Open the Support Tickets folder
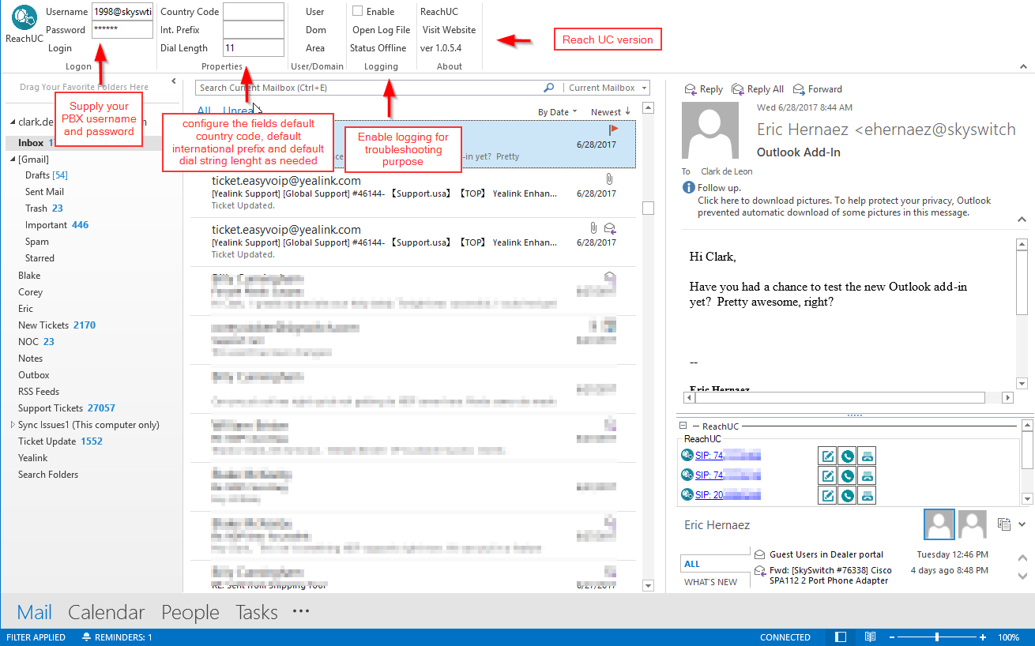Screen dimensions: 1035x646 [x=67, y=408]
